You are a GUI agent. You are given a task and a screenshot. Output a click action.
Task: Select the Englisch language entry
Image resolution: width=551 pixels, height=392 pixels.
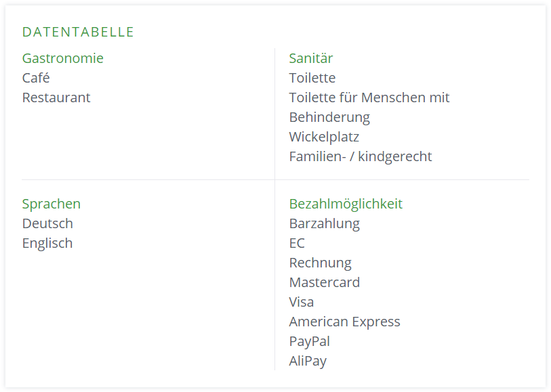click(x=47, y=243)
